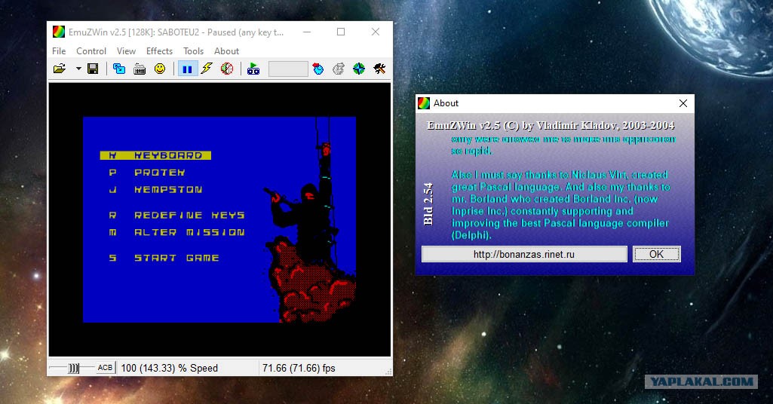Click the About dialog title icon
The width and height of the screenshot is (773, 404).
424,103
